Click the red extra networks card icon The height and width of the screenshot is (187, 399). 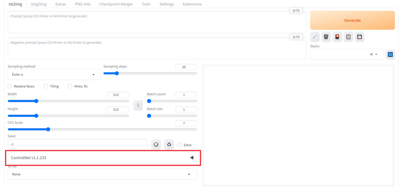point(337,37)
